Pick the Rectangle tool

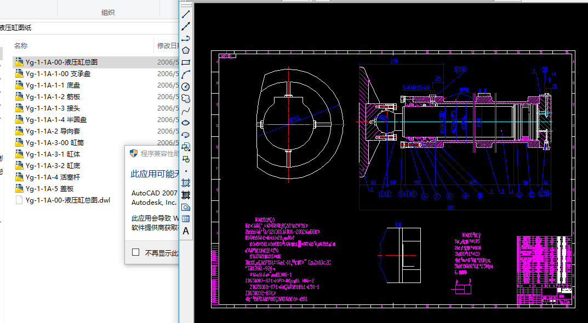pos(186,62)
